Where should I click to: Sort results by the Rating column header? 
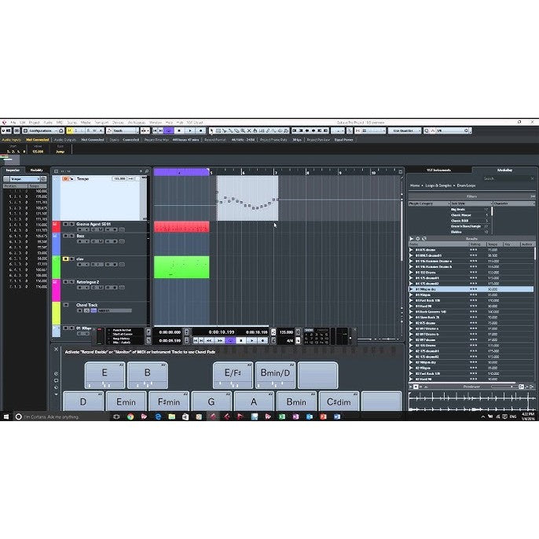(x=478, y=244)
